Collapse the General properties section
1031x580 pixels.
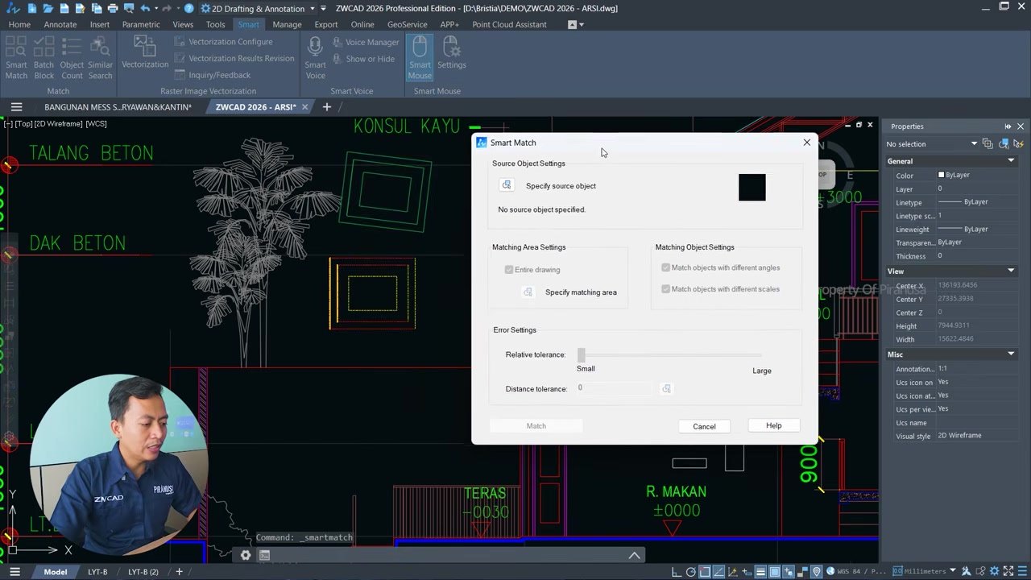point(1011,161)
